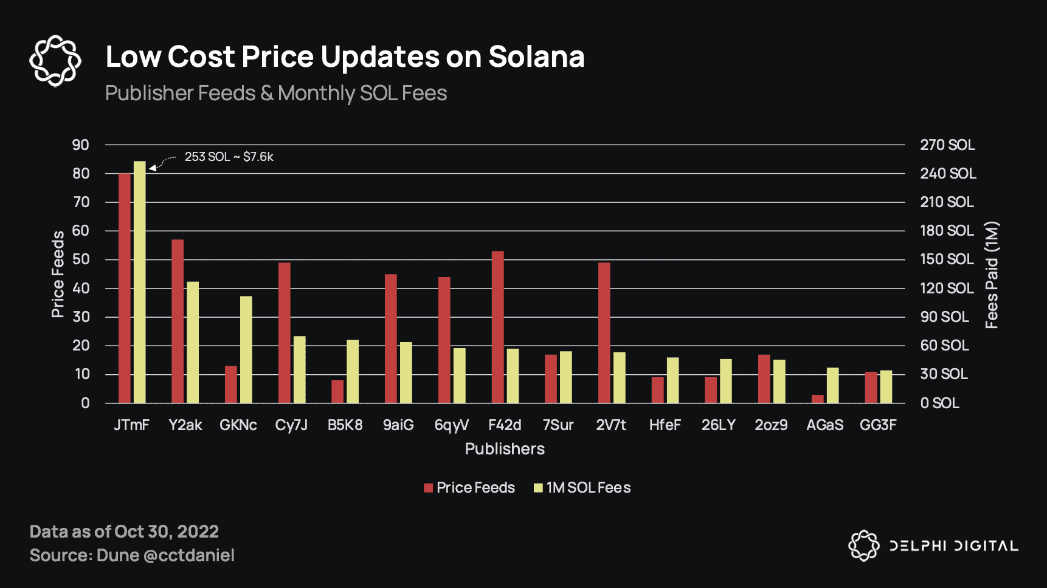
Task: Click the yellow 1M SOL Fees legend swatch
Action: coord(538,488)
